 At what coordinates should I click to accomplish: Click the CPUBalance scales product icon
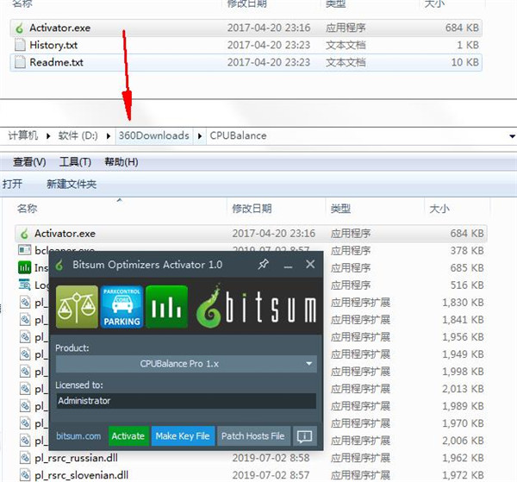(x=77, y=307)
